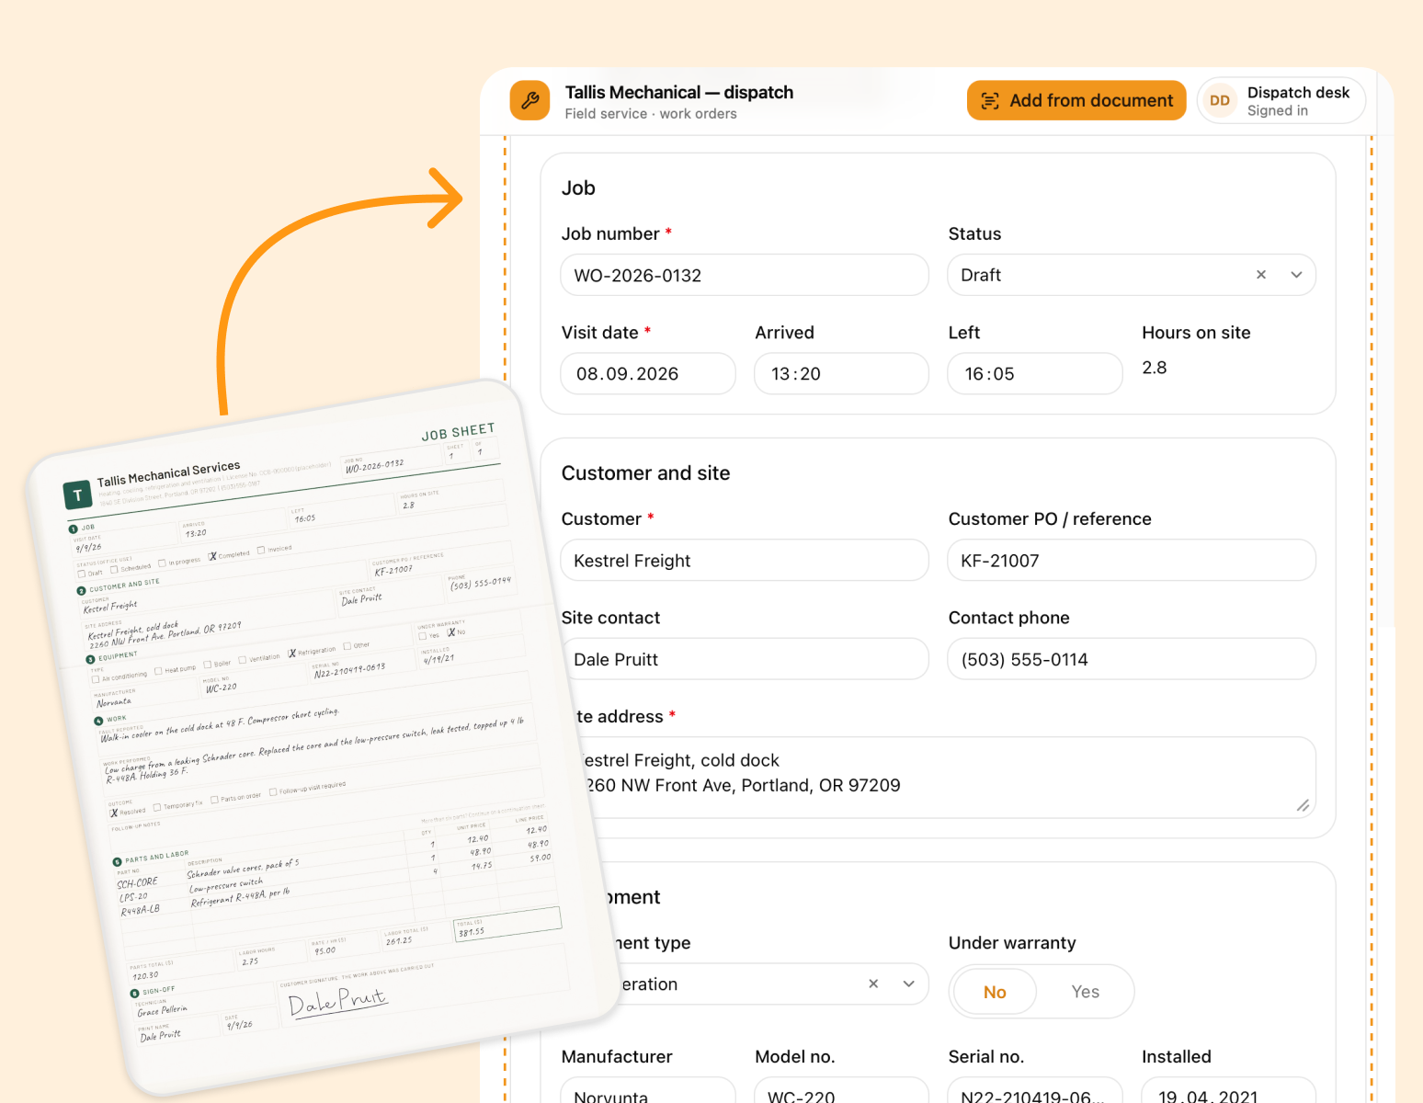Edit the Contact phone field
1423x1103 pixels.
(x=1132, y=659)
